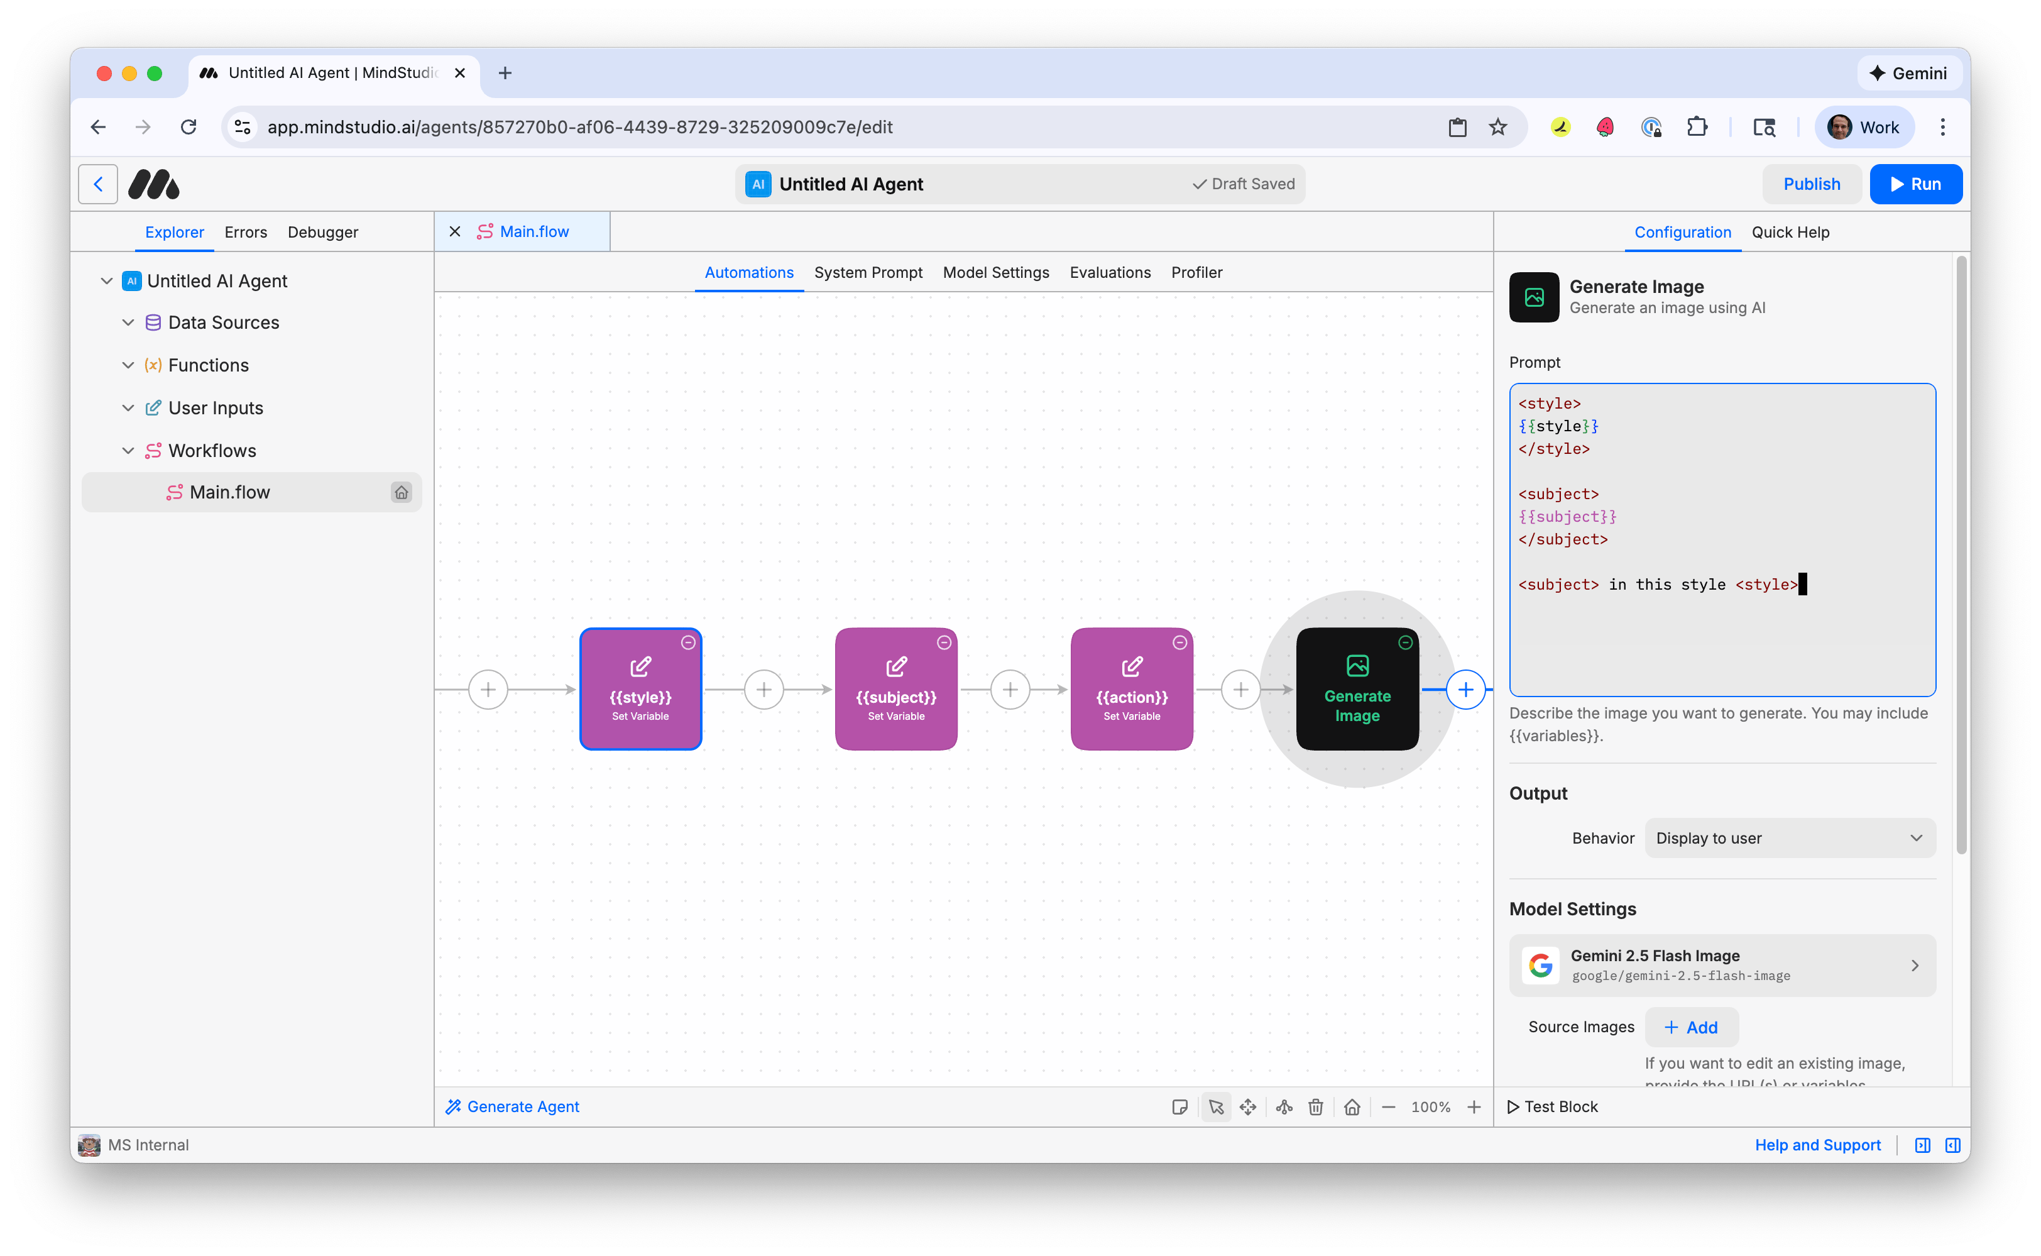Click the zoom out minus control
Image resolution: width=2041 pixels, height=1256 pixels.
pos(1389,1107)
